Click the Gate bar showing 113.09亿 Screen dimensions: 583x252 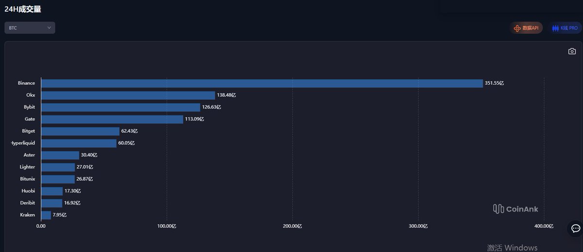(x=112, y=119)
